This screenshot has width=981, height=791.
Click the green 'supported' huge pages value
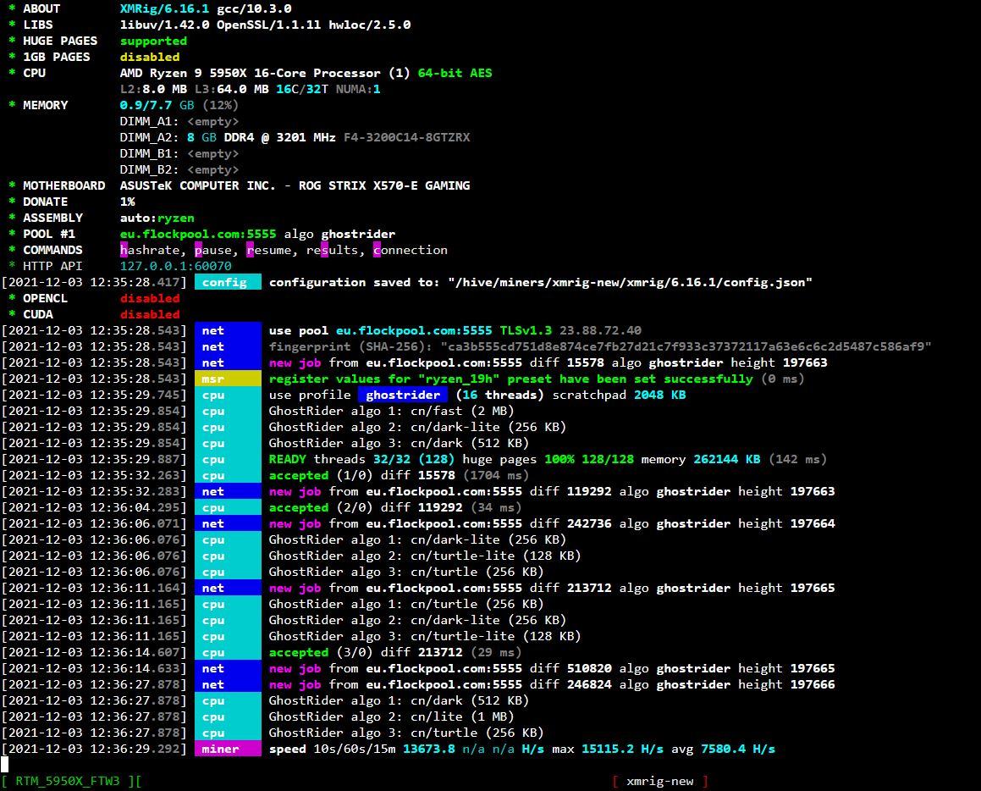(153, 41)
